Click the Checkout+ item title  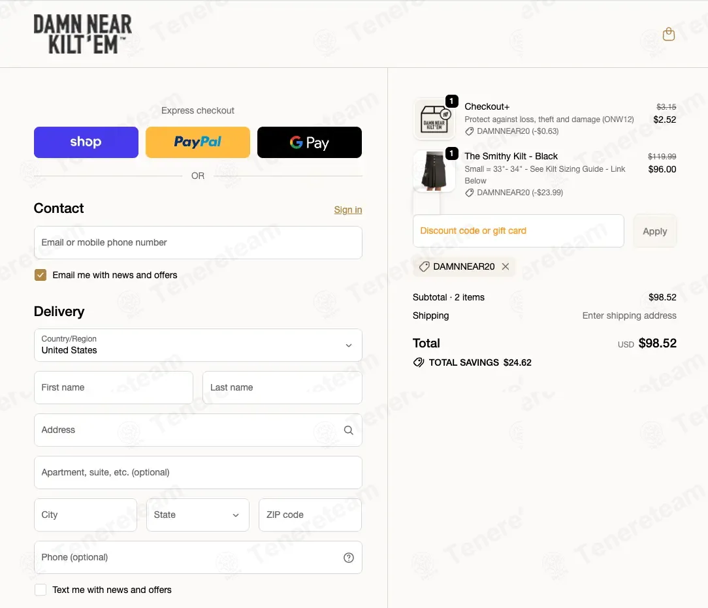(487, 106)
